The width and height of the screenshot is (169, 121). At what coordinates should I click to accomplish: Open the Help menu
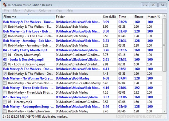(70, 10)
